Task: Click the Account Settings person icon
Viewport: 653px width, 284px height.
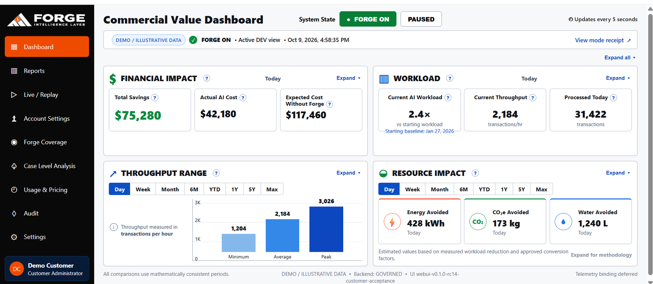Action: (x=14, y=119)
